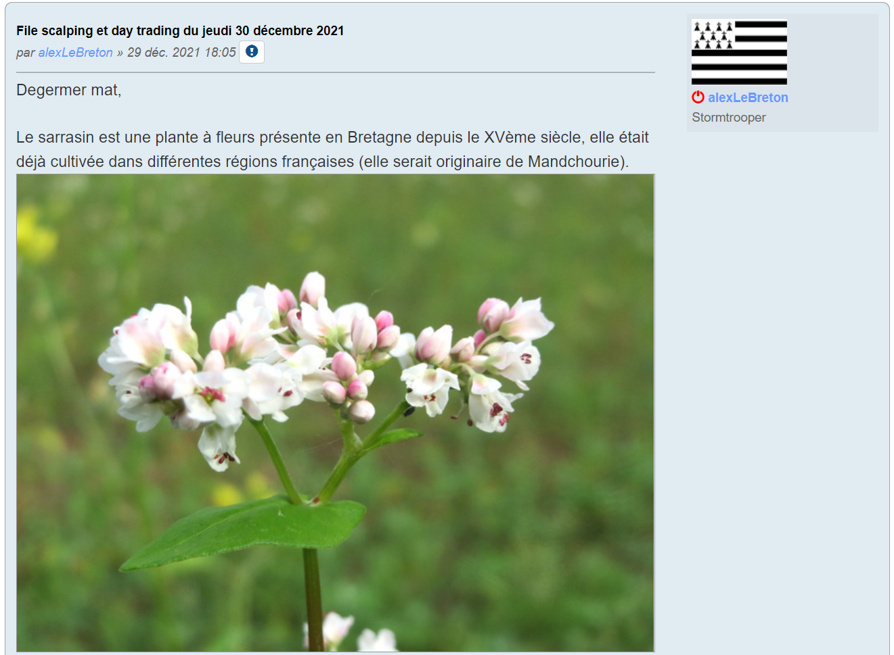
Task: Click the horizontal separator below the byline
Action: click(336, 72)
